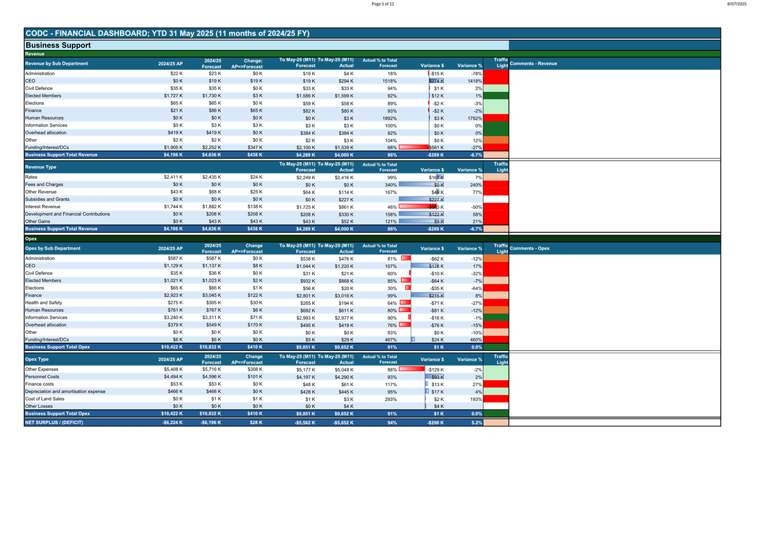The width and height of the screenshot is (766, 533).
Task: Select the Opex Type column header
Action: [x=37, y=359]
